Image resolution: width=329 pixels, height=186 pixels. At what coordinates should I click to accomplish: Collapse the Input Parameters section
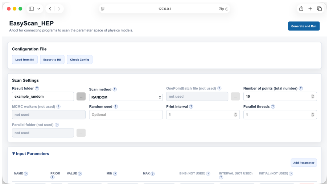[x=30, y=153]
